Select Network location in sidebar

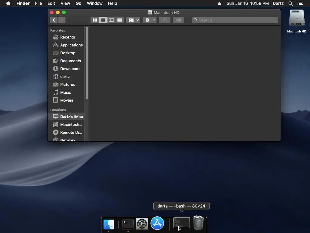[66, 140]
